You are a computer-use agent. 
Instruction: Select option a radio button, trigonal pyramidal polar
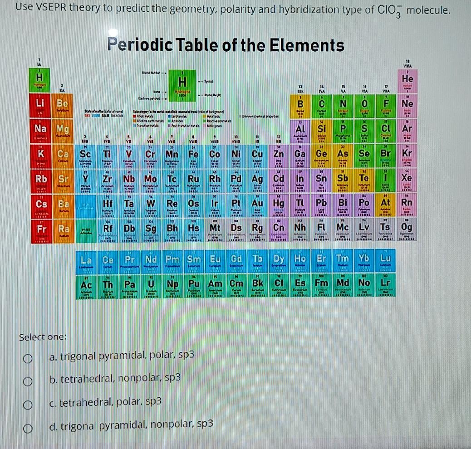[x=28, y=358]
